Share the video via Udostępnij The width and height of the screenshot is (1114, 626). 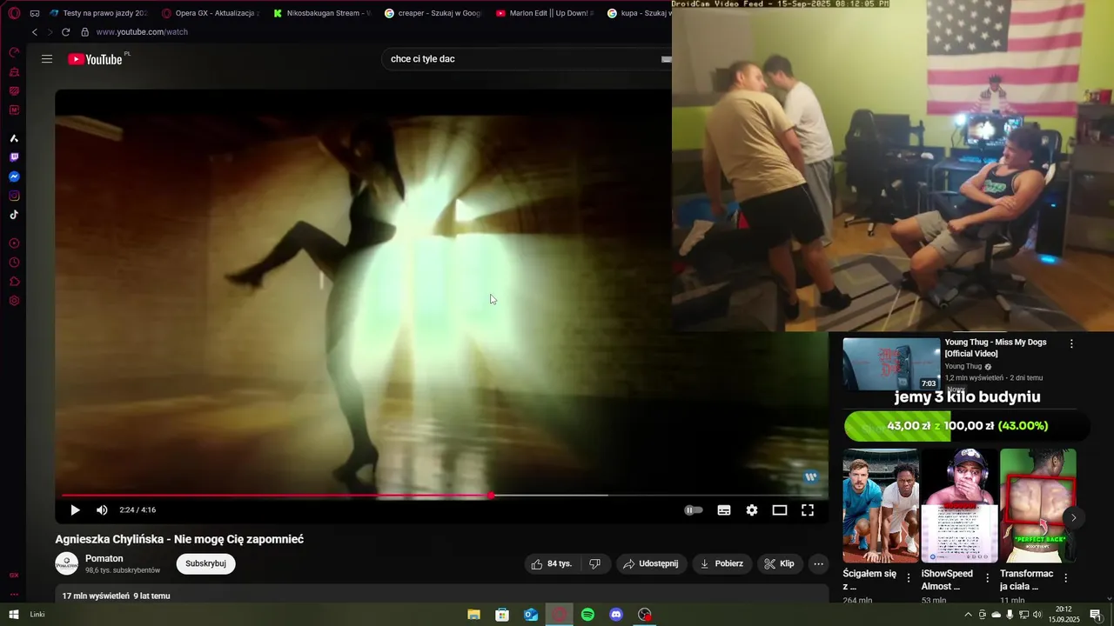pos(652,563)
